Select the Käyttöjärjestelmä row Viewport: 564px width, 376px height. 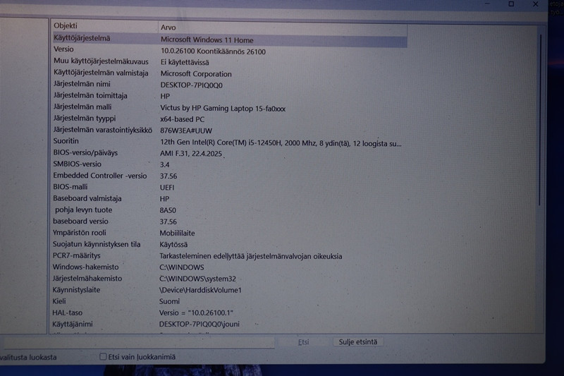[x=230, y=39]
